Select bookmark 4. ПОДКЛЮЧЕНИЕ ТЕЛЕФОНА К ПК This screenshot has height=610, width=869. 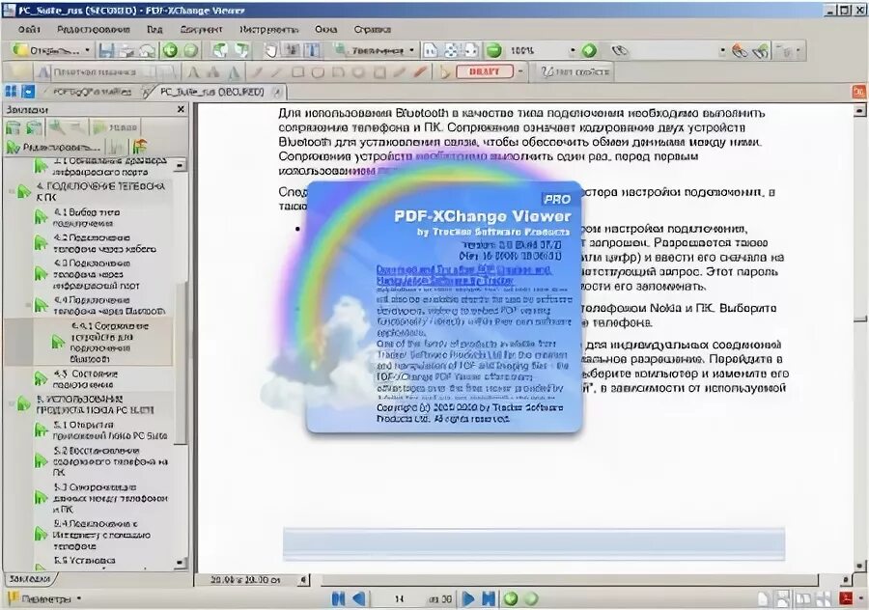pos(100,192)
